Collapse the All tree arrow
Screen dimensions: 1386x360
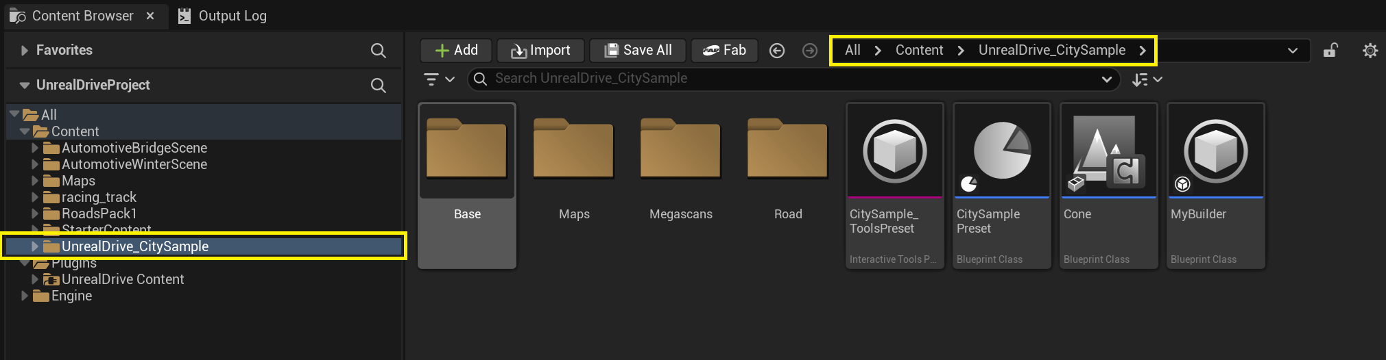coord(14,114)
